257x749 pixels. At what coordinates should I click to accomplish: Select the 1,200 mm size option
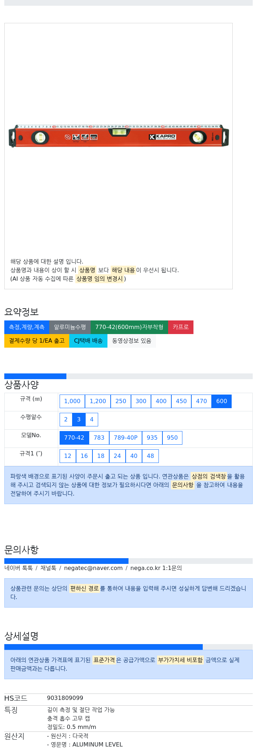tap(98, 401)
